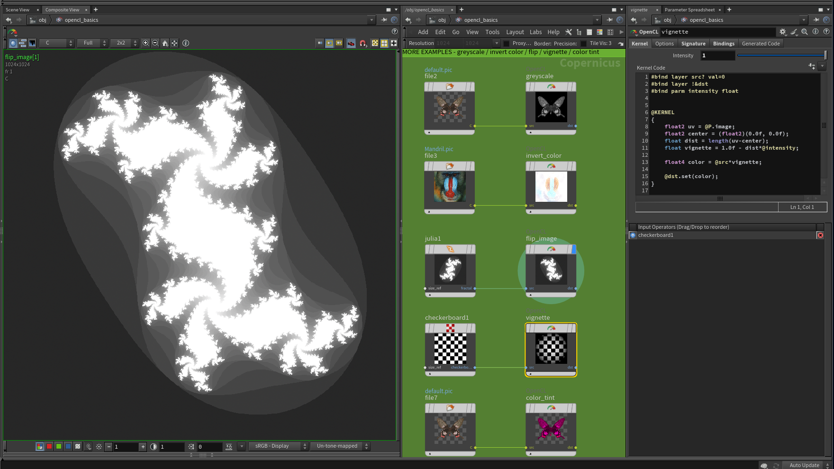834x469 pixels.
Task: Select the Zoom In icon in the viewport toolbar
Action: point(146,43)
